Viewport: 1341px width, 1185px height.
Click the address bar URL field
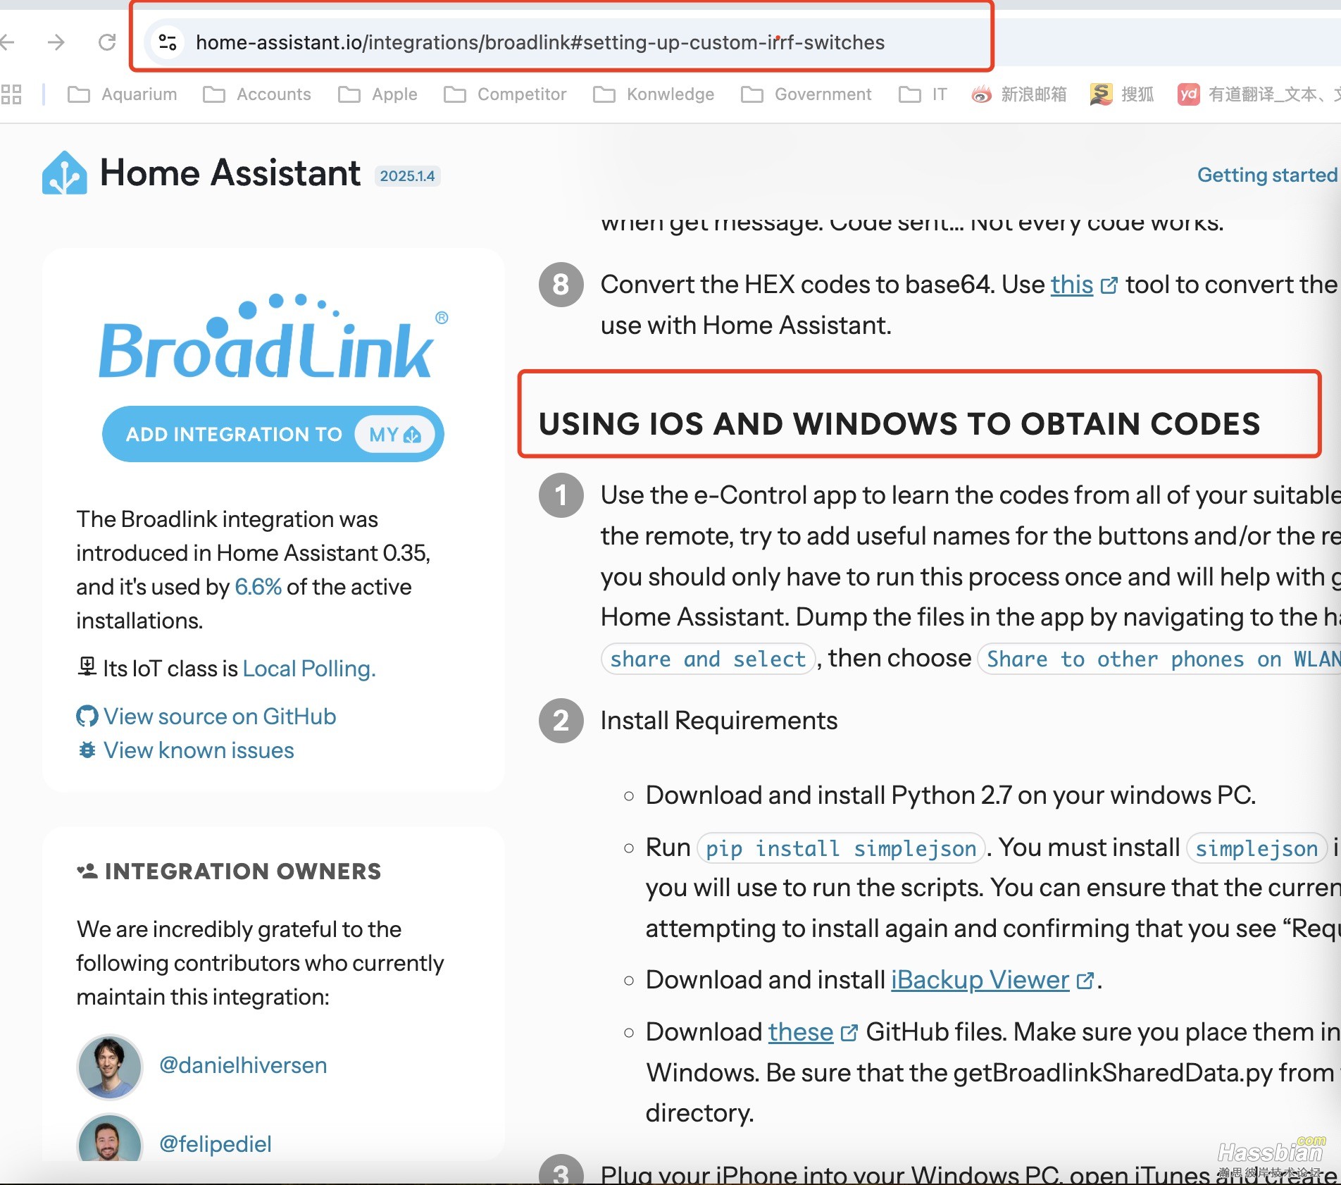pyautogui.click(x=540, y=42)
